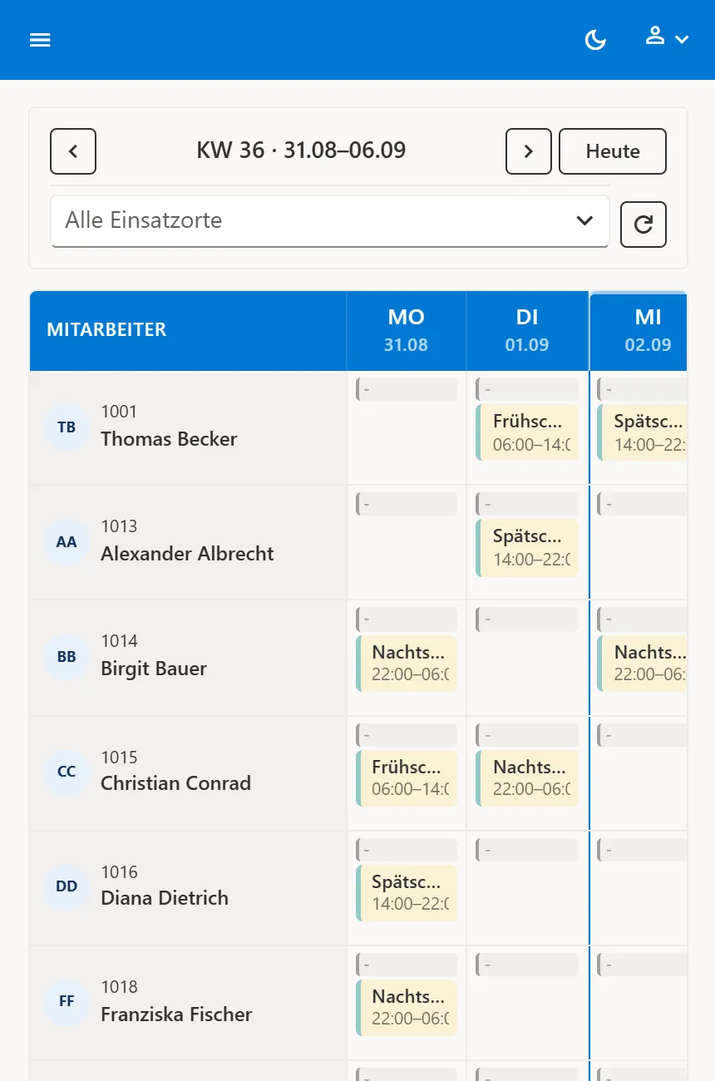Open Diana Dietrich's Monday Spätschicht shift
This screenshot has height=1081, width=715.
[x=407, y=893]
